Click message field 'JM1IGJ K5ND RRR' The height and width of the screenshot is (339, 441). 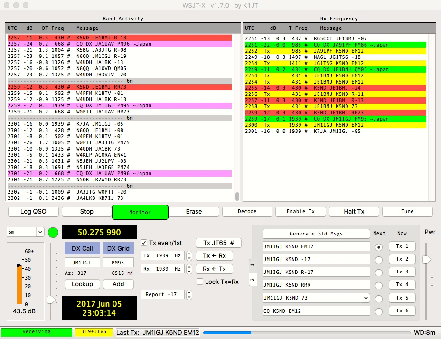(x=316, y=285)
